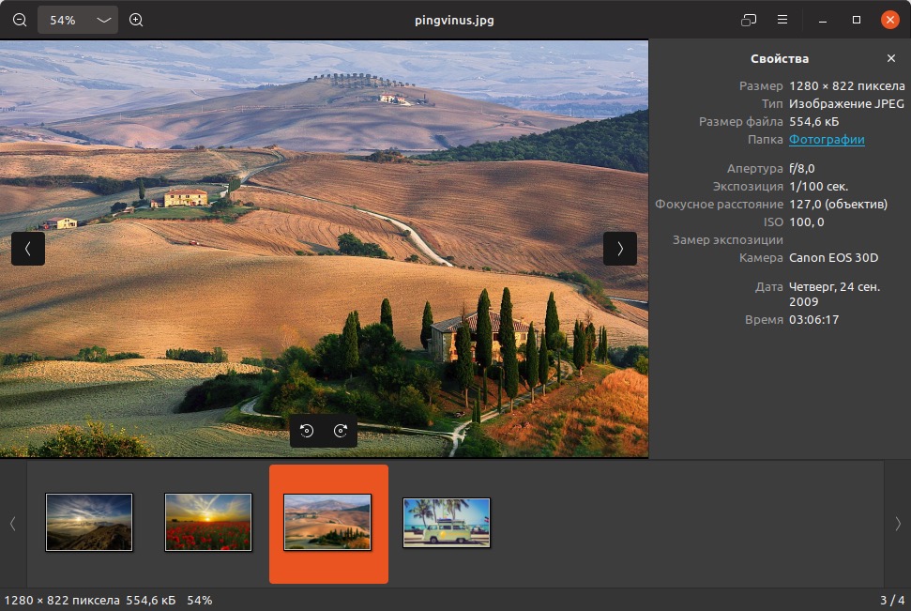The height and width of the screenshot is (611, 911).
Task: Open the 54% zoom level dropdown
Action: click(x=78, y=21)
